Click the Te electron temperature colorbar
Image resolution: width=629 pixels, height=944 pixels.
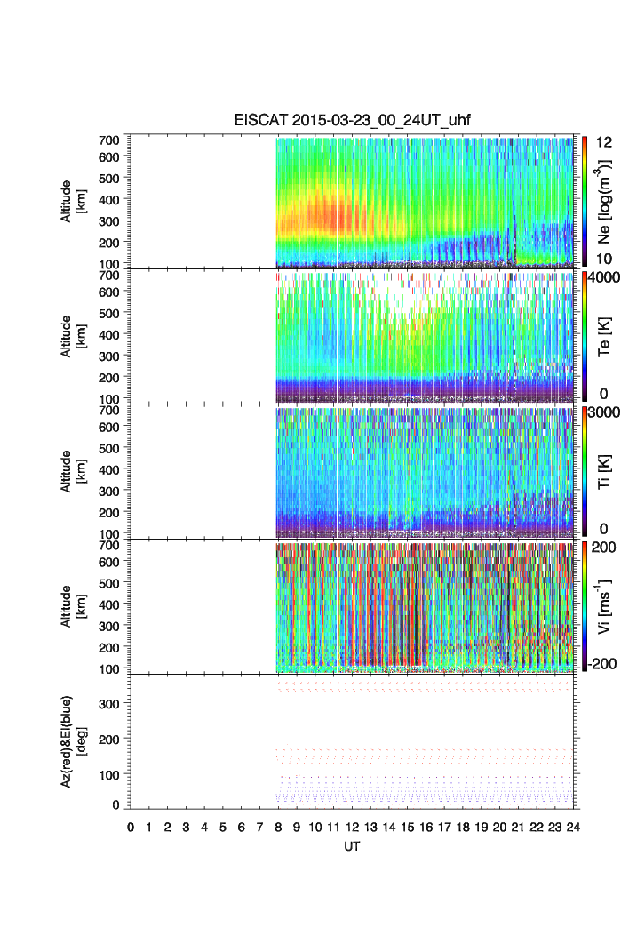[x=584, y=337]
